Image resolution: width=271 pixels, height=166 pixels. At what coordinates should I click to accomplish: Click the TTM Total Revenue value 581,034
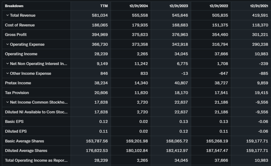(x=100, y=15)
